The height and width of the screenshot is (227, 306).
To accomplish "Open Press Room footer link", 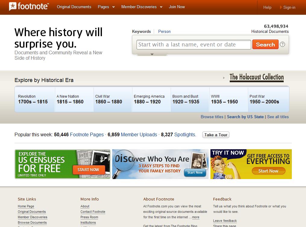I will (89, 217).
